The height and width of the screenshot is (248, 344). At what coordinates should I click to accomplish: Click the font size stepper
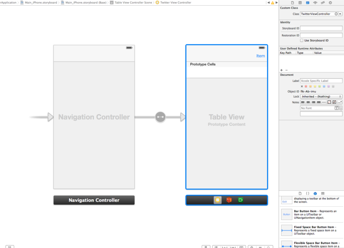click(341, 108)
